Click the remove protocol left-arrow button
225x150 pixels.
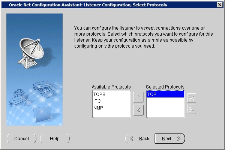click(138, 110)
